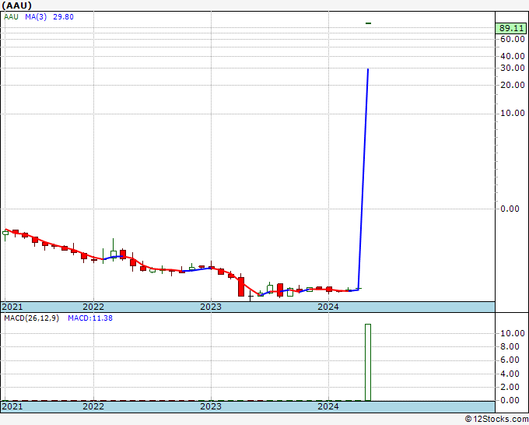Screen dimensions: 529x425
Task: Click the 2023 label on the MACD axis
Action: pos(211,406)
